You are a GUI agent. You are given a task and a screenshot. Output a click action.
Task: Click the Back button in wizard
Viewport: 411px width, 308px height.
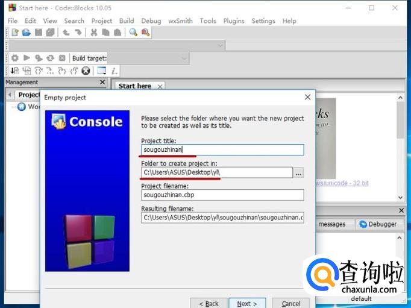[x=209, y=303]
